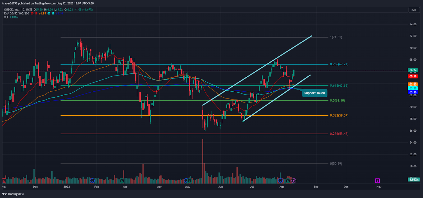
Task: Select the earnings marker near Aug
Action: pyautogui.click(x=288, y=181)
